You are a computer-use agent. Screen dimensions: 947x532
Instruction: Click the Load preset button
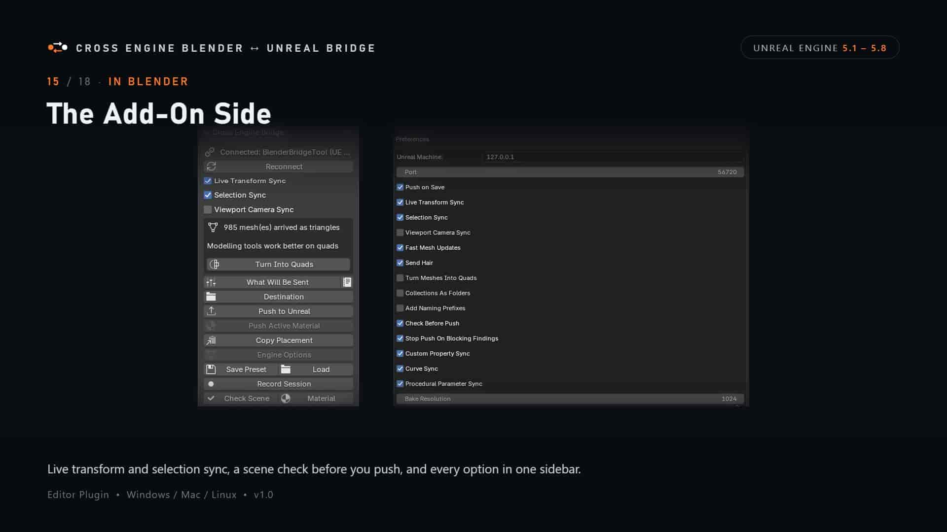point(316,369)
